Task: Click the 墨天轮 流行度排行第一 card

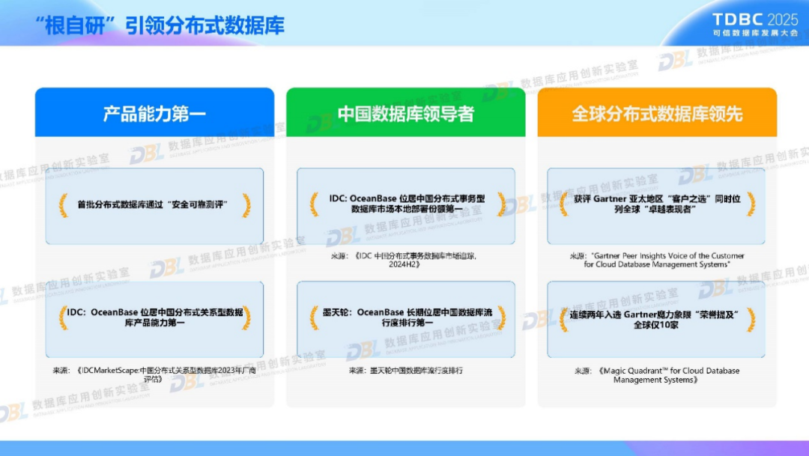Action: pyautogui.click(x=405, y=319)
